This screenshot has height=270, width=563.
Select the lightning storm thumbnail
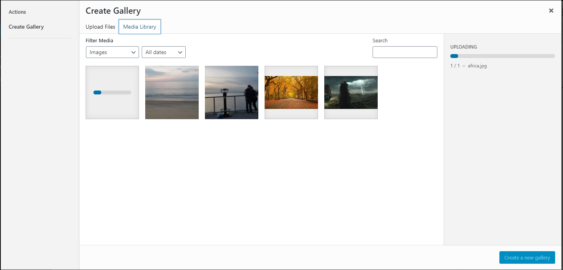click(351, 92)
